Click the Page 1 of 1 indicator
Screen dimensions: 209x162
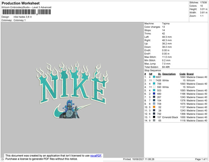201,159
